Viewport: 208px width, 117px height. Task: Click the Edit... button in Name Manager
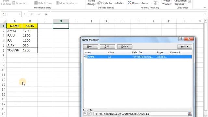click(x=108, y=46)
